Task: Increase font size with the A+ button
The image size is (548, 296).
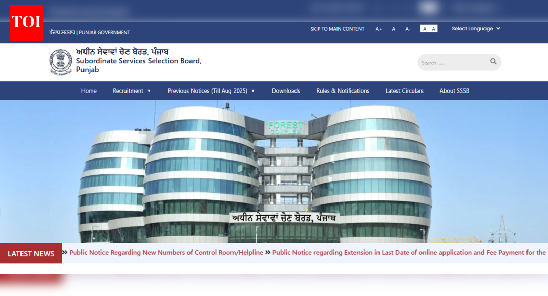Action: (x=378, y=28)
